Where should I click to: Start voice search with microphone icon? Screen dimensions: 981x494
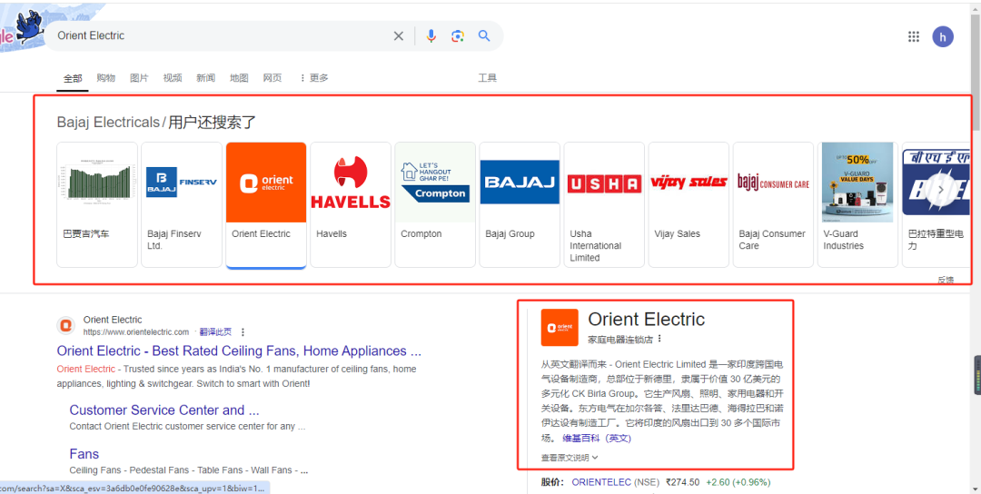(x=431, y=35)
